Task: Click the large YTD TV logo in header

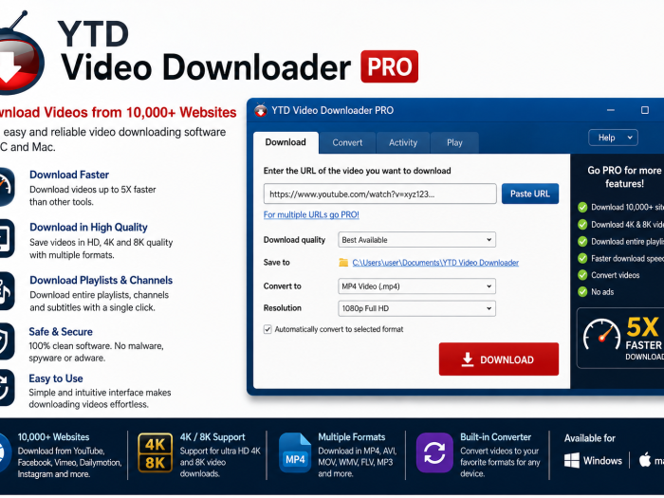Action: [x=21, y=53]
